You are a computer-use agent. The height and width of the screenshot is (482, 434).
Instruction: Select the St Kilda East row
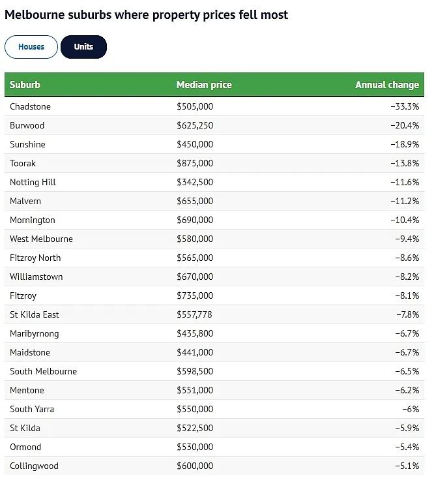click(x=34, y=314)
